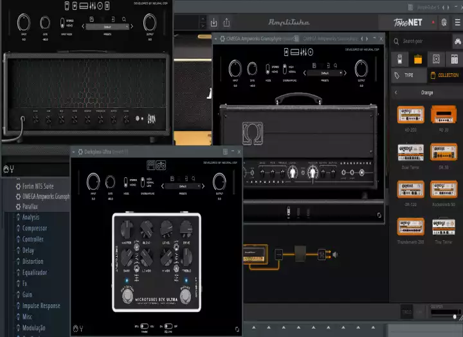Select the cabinet gear category
Viewport: 463px width, 337px height.
tap(436, 59)
